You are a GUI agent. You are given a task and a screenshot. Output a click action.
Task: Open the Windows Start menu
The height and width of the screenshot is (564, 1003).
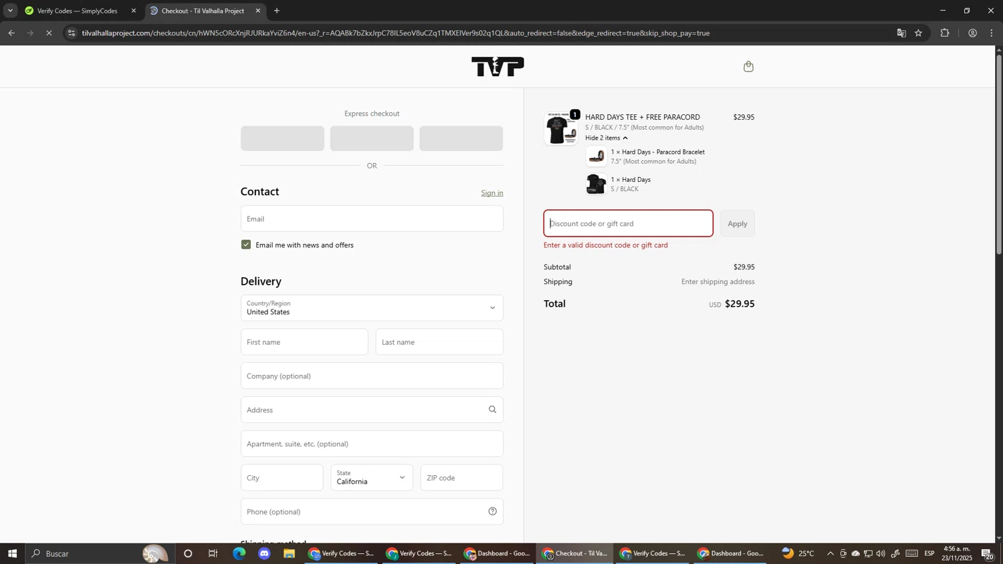(12, 553)
